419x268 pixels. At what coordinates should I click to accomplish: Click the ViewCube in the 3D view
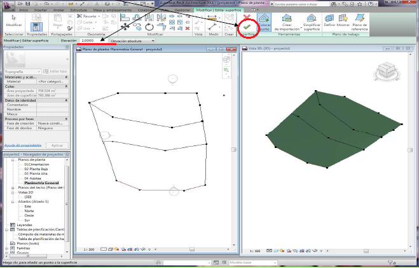[387, 71]
